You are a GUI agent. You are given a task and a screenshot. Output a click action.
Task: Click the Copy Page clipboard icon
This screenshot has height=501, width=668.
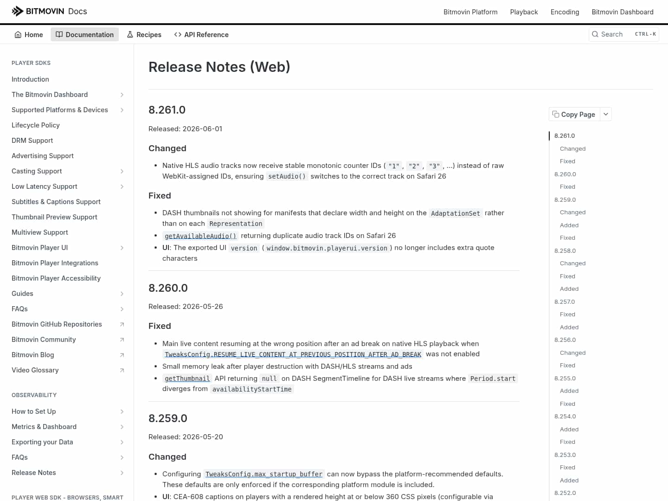(556, 114)
